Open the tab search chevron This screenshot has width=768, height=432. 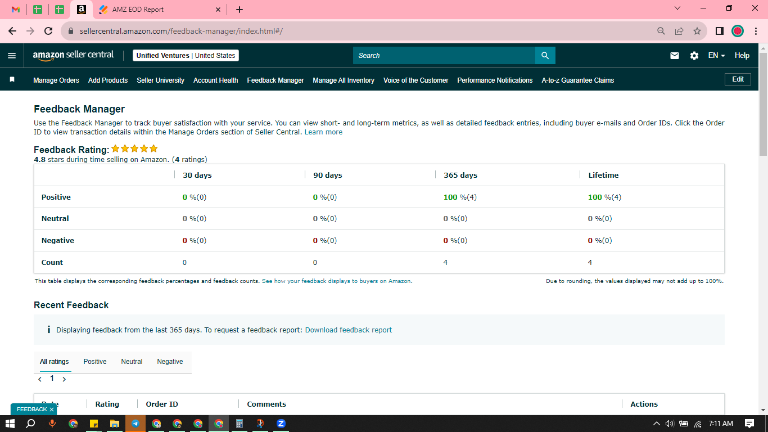(677, 8)
